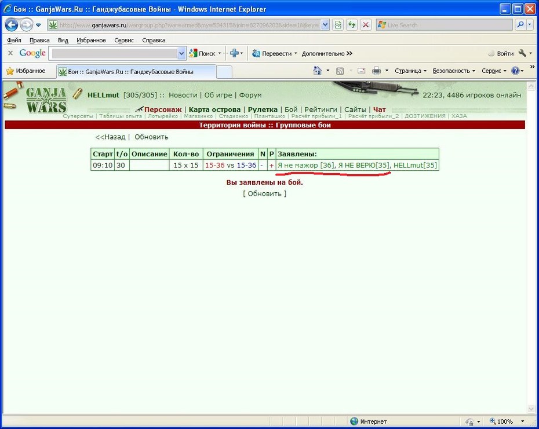Open the recent pages dropdown arrow

[38, 25]
